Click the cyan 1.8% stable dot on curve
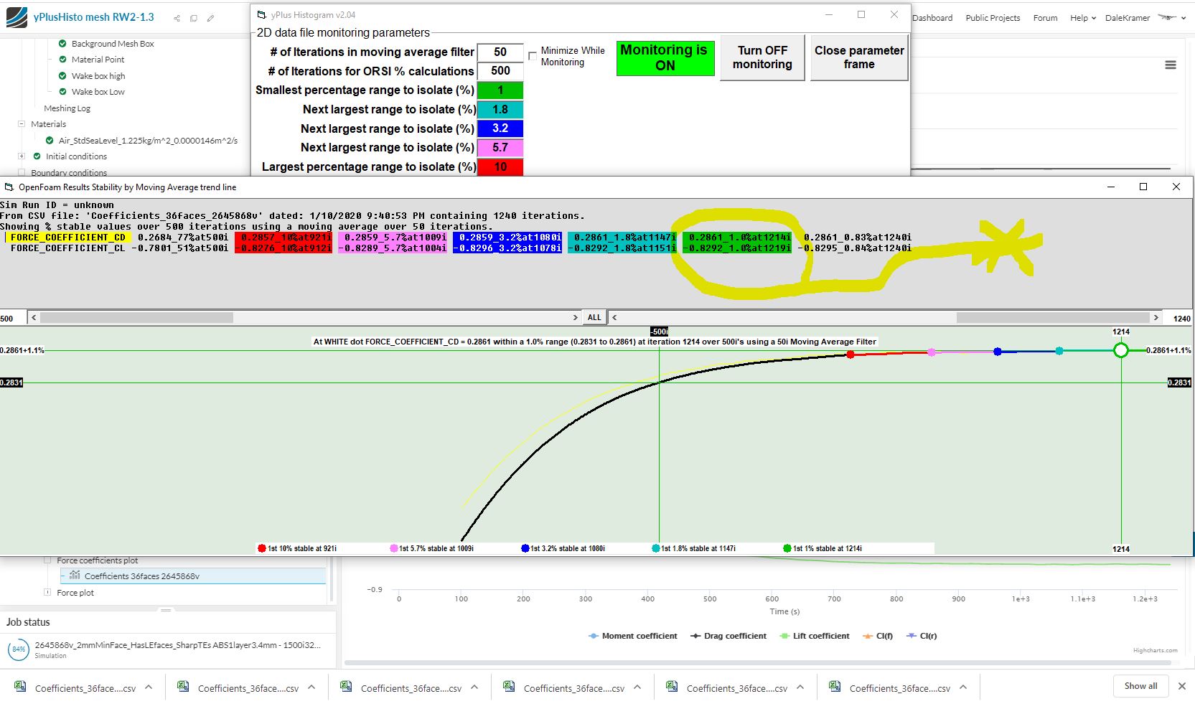Viewport: 1195px width, 704px height. [1059, 351]
